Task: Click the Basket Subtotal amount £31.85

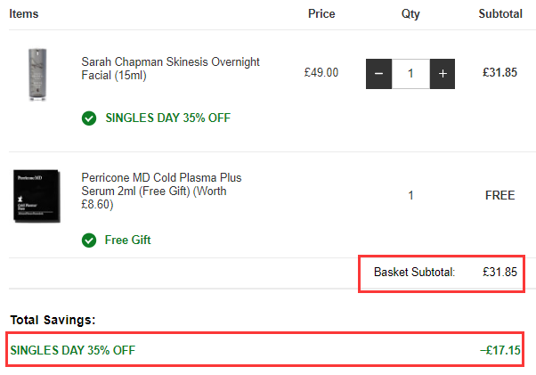Action: point(499,272)
